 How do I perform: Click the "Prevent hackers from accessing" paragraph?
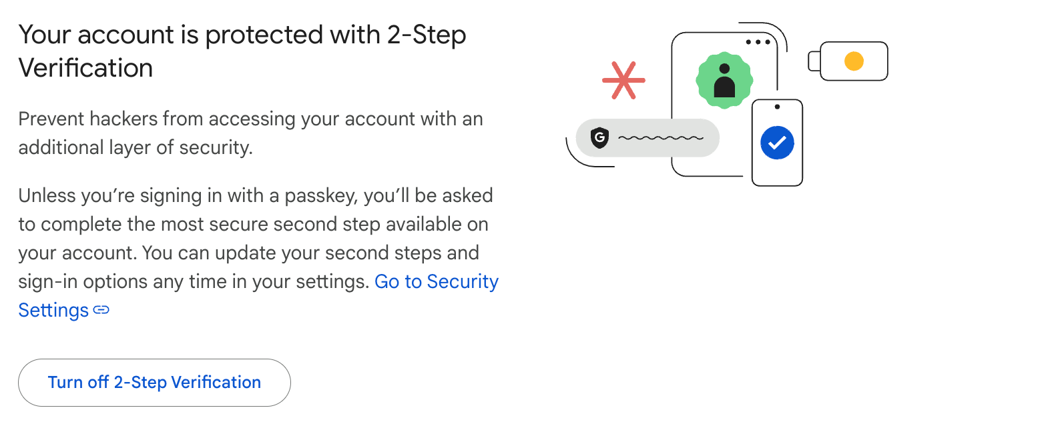pyautogui.click(x=250, y=133)
